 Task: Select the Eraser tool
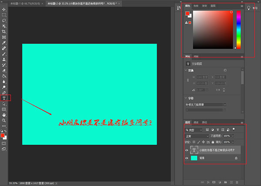click(4, 70)
